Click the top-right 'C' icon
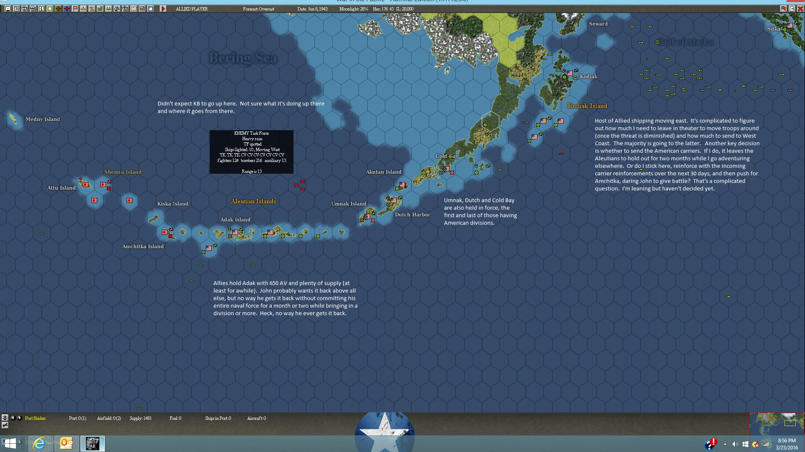Screen dimensions: 805x452 point(792,8)
